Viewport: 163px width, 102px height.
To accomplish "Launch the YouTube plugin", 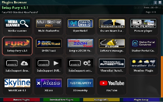I will click(x=112, y=86).
